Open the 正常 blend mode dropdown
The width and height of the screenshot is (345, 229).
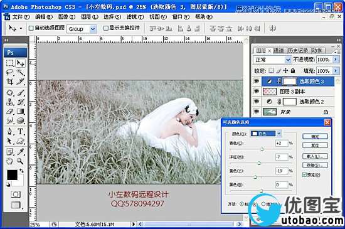point(288,60)
